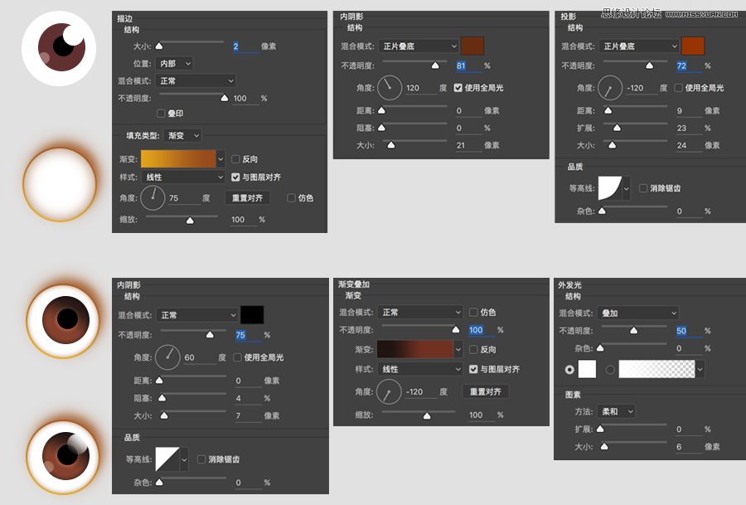Click the Stroke 缩放 scale slider handle
This screenshot has width=746, height=505.
(x=190, y=220)
